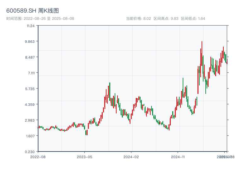Click x-axis label 2022-08

[x=38, y=157]
